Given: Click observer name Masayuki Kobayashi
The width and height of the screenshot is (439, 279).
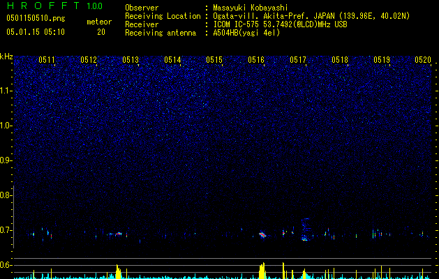Looking at the screenshot, I should pyautogui.click(x=251, y=8).
